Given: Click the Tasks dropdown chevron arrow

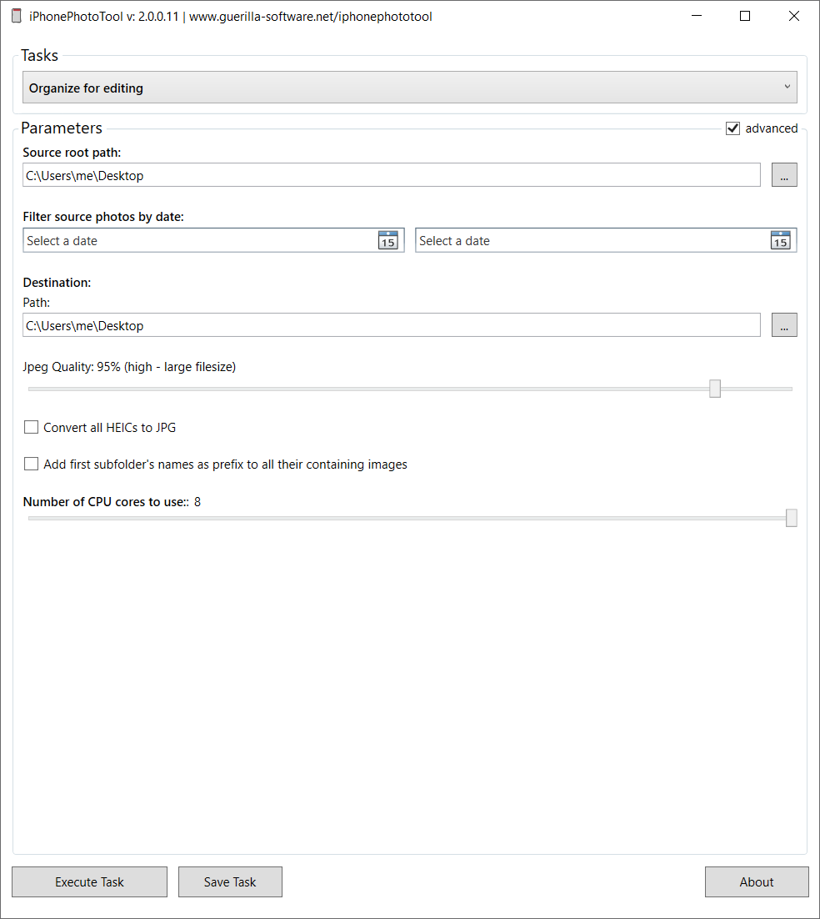Looking at the screenshot, I should tap(787, 87).
